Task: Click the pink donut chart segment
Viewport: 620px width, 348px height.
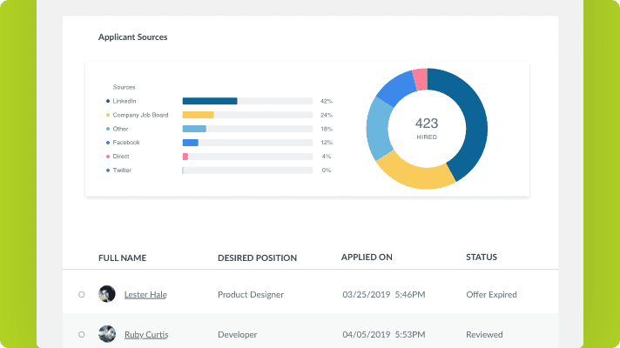Action: [421, 79]
